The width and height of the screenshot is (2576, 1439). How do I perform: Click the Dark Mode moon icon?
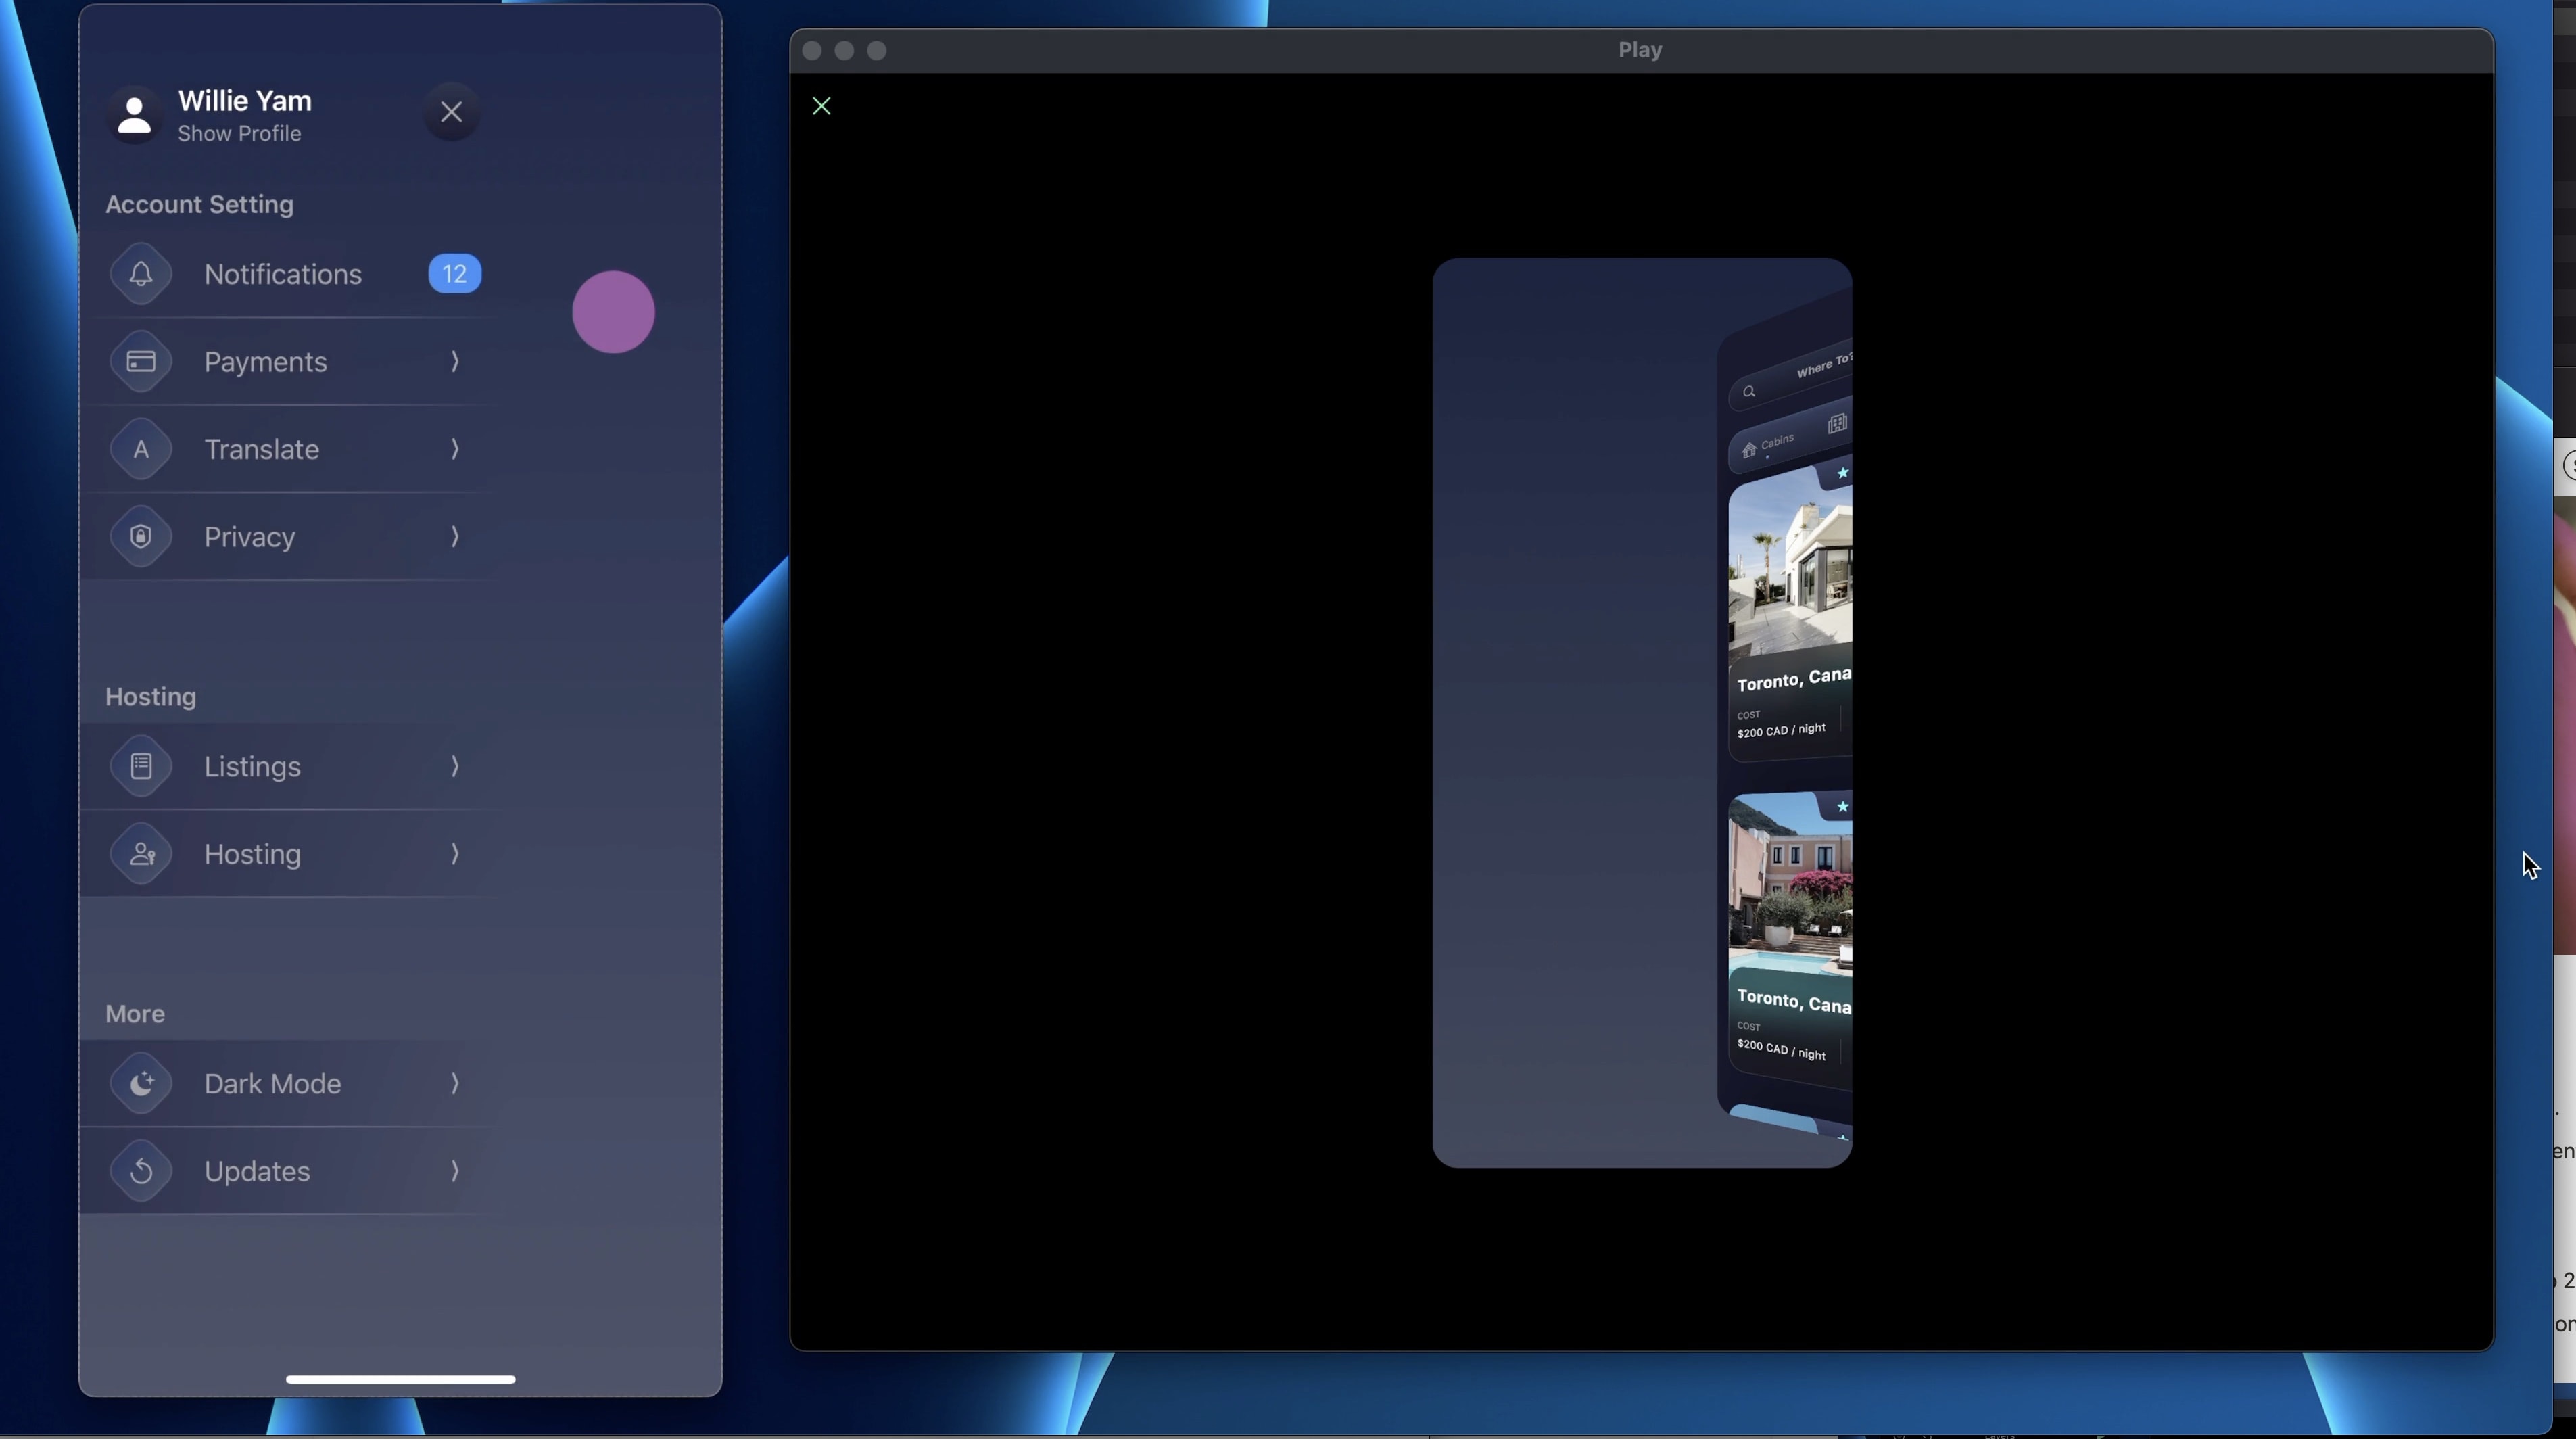point(141,1083)
